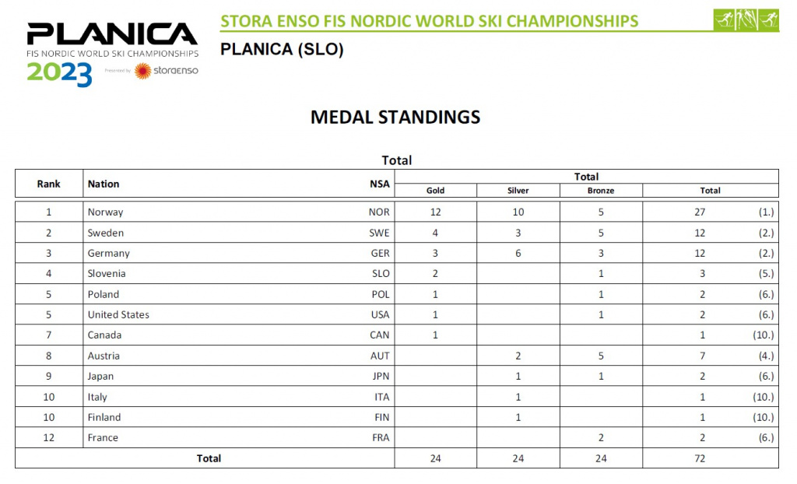Screen dimensions: 797x484
Task: Click the green championships title heading
Action: coord(429,21)
